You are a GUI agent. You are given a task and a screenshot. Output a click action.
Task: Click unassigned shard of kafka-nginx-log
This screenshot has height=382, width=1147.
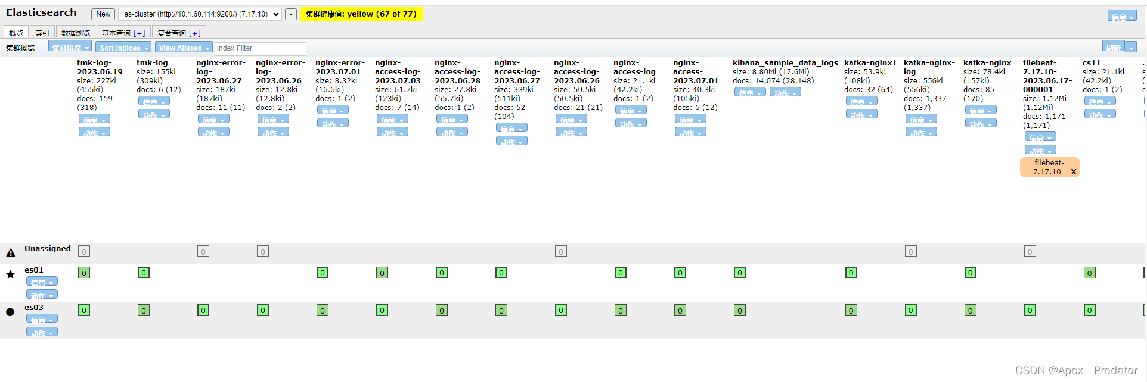coord(911,251)
